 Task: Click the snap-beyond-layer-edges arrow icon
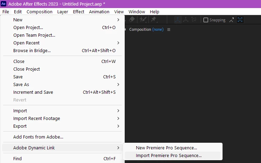tap(232, 20)
